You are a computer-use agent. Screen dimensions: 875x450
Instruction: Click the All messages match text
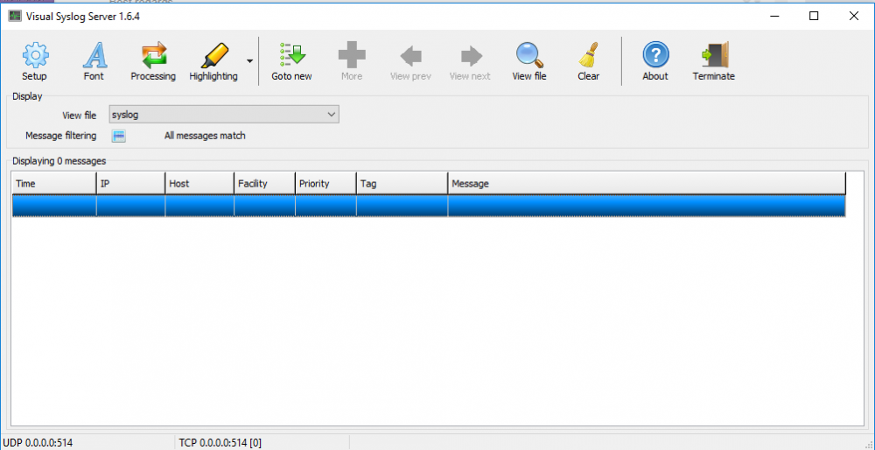[205, 136]
